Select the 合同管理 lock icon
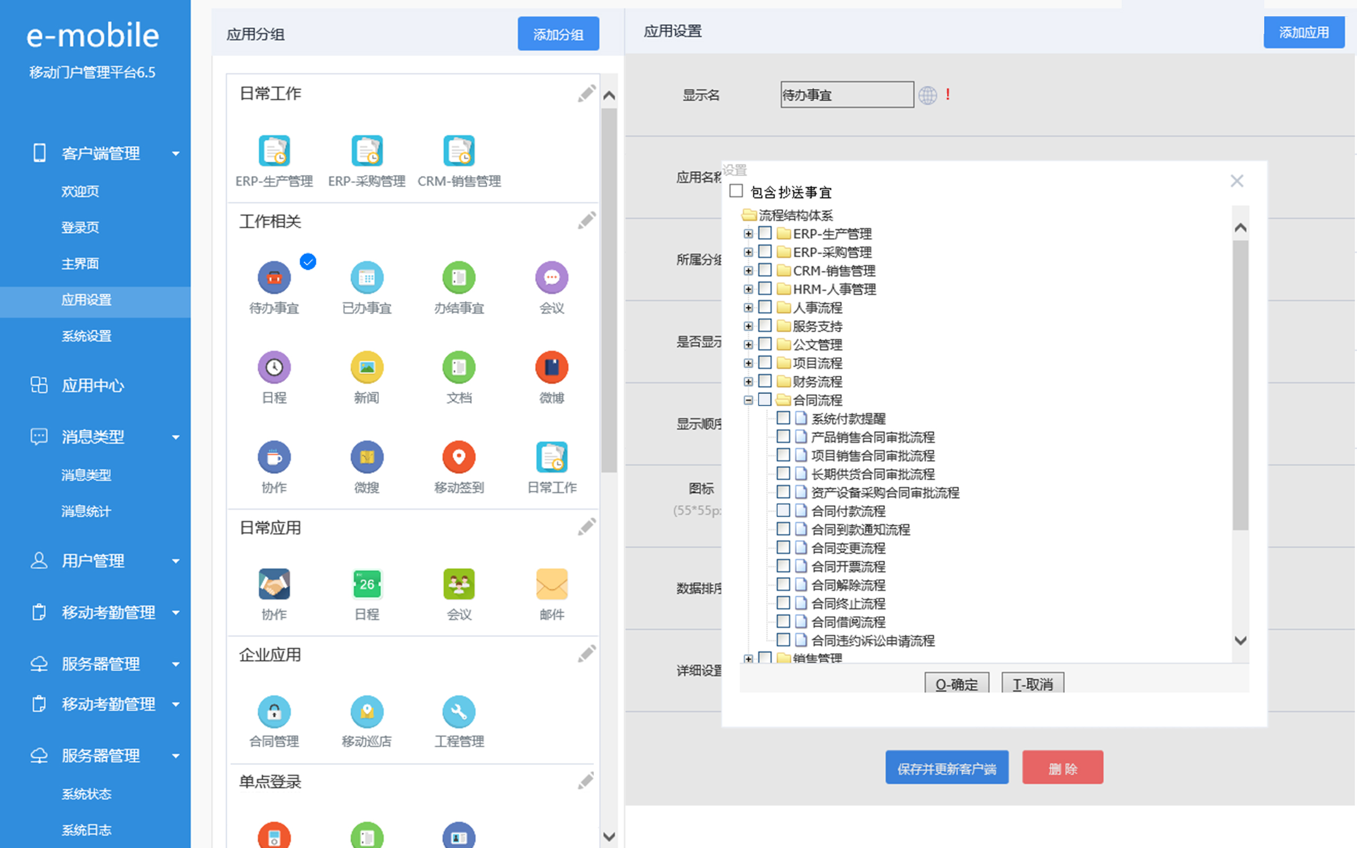 (x=274, y=711)
